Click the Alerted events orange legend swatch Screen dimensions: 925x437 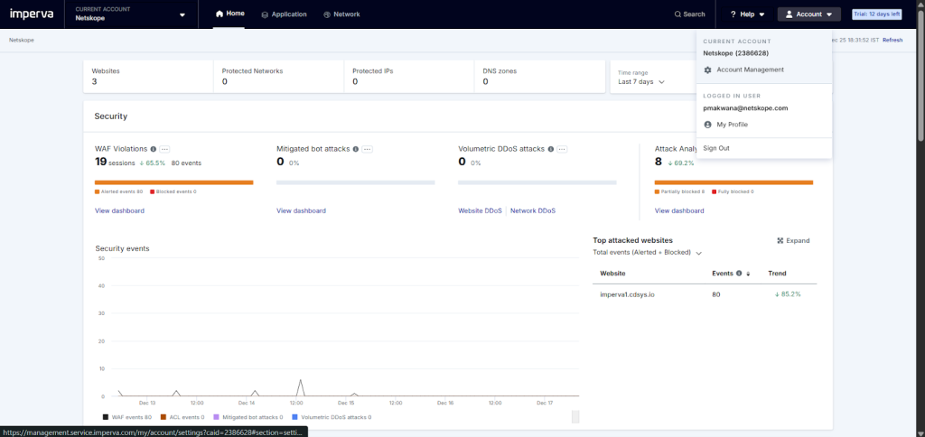pos(97,191)
